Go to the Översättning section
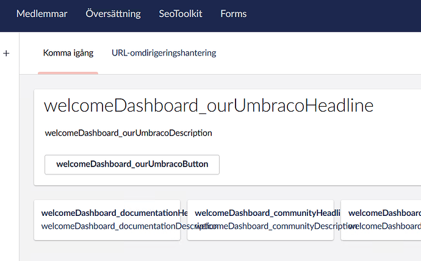The height and width of the screenshot is (261, 421). pos(113,13)
